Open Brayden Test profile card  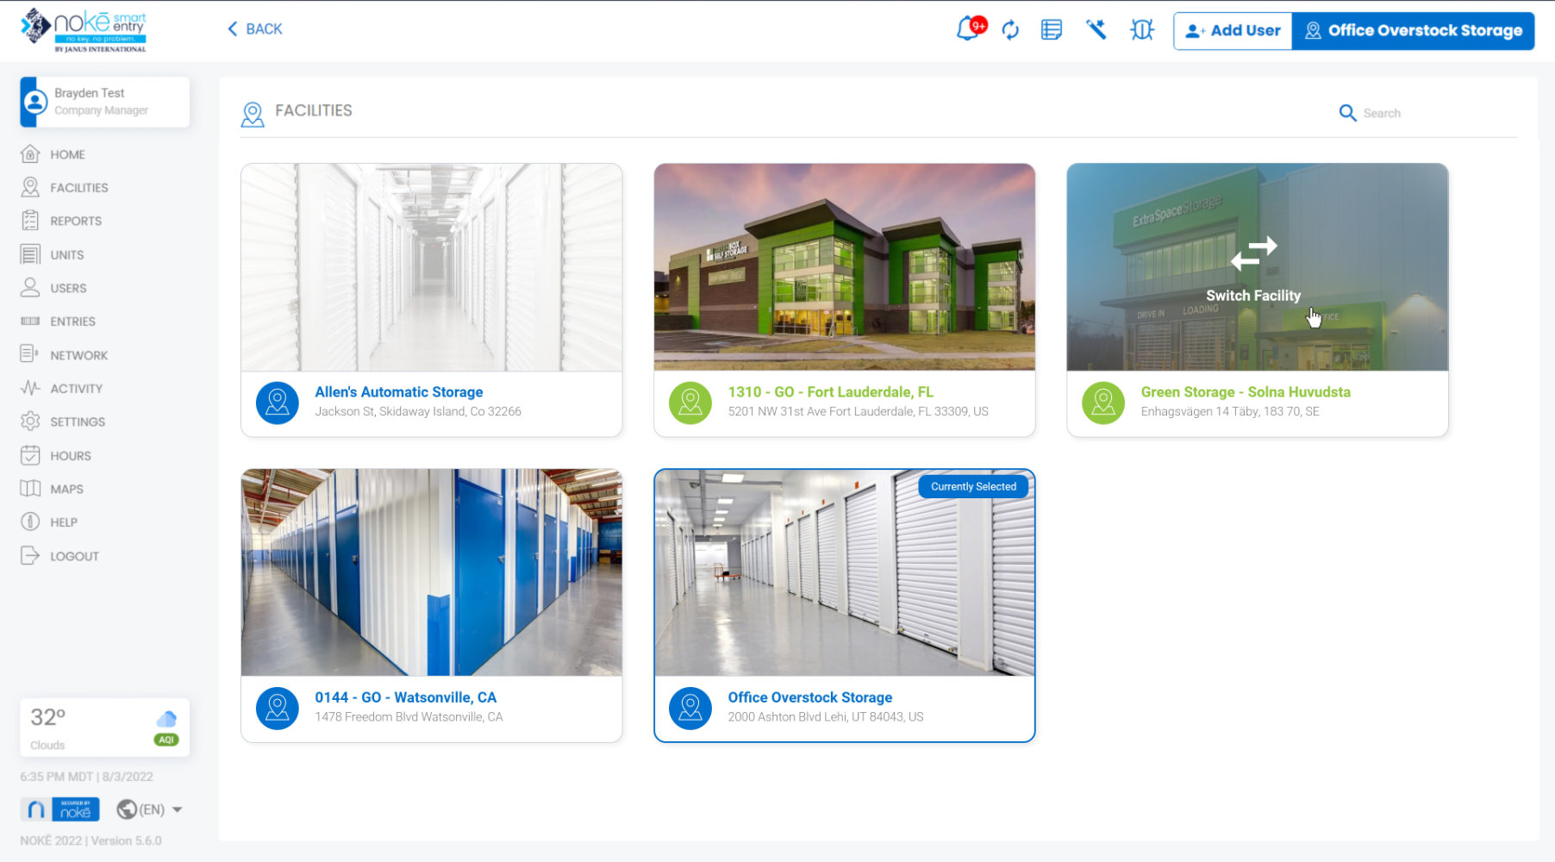pyautogui.click(x=105, y=102)
